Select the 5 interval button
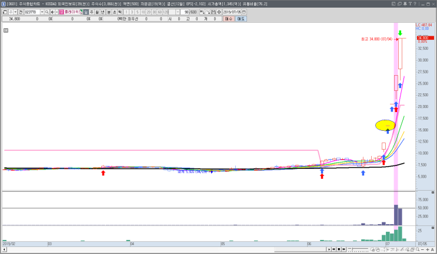This screenshot has width=437, height=254. [x=138, y=12]
